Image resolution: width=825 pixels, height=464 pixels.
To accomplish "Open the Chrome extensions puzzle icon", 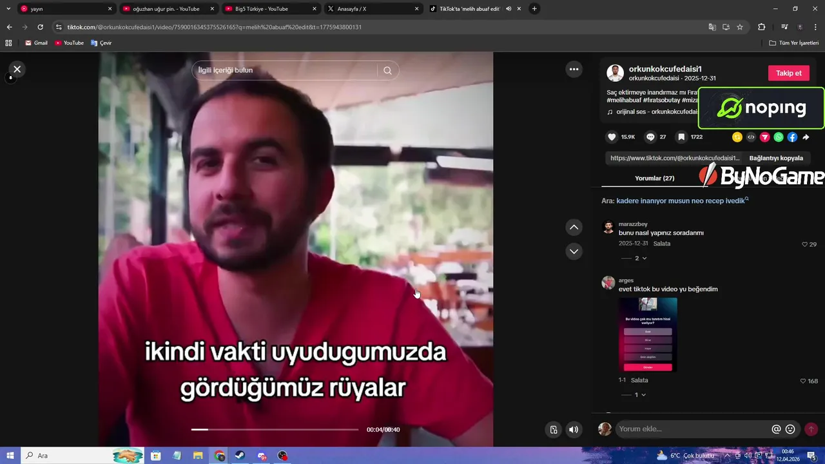I will tap(761, 27).
